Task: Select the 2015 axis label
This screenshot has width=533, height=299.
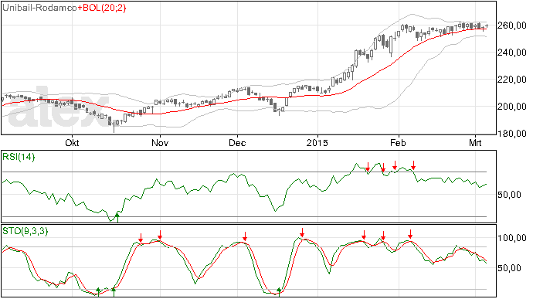Action: pos(317,142)
